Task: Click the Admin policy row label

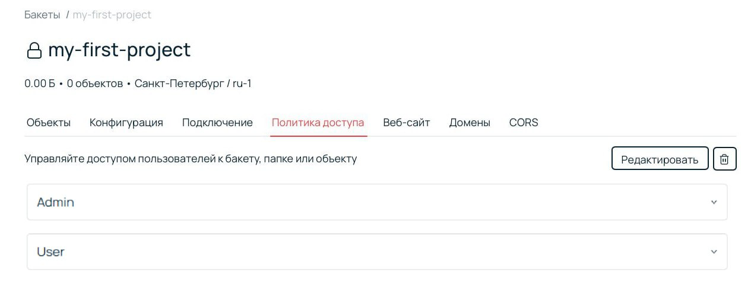Action: click(55, 202)
